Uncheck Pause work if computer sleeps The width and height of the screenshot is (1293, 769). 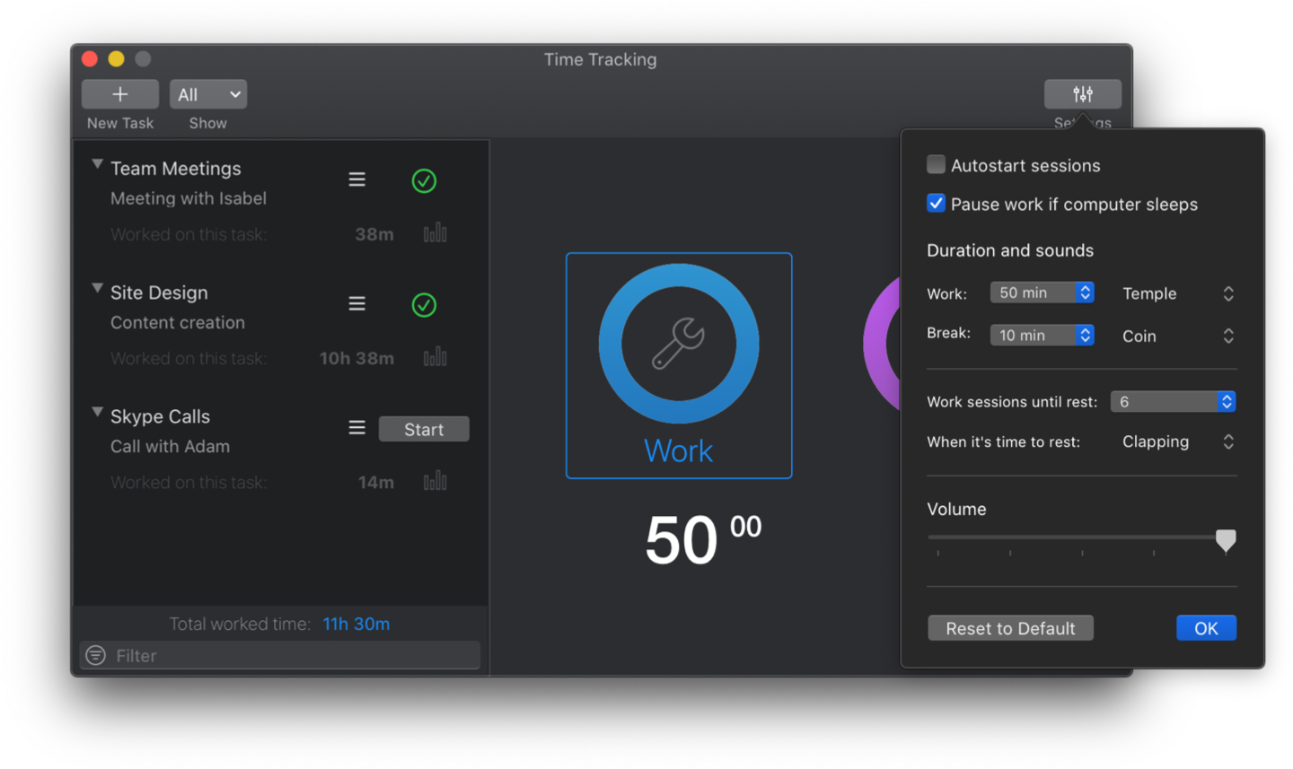click(x=936, y=204)
